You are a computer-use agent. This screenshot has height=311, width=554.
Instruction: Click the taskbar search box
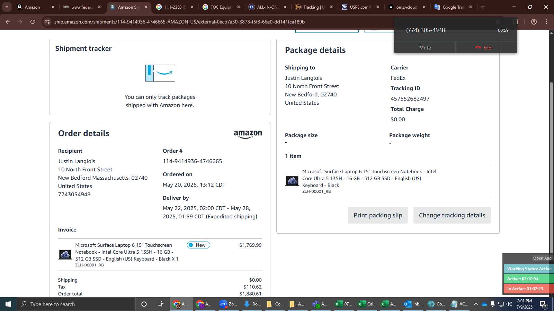(76, 304)
